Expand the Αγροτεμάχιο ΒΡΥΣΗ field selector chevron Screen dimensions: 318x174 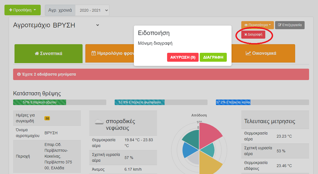tap(97, 25)
